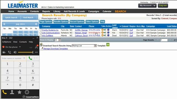Open the Bria favorites star tab
This screenshot has height=99, width=177.
pyautogui.click(x=19, y=92)
